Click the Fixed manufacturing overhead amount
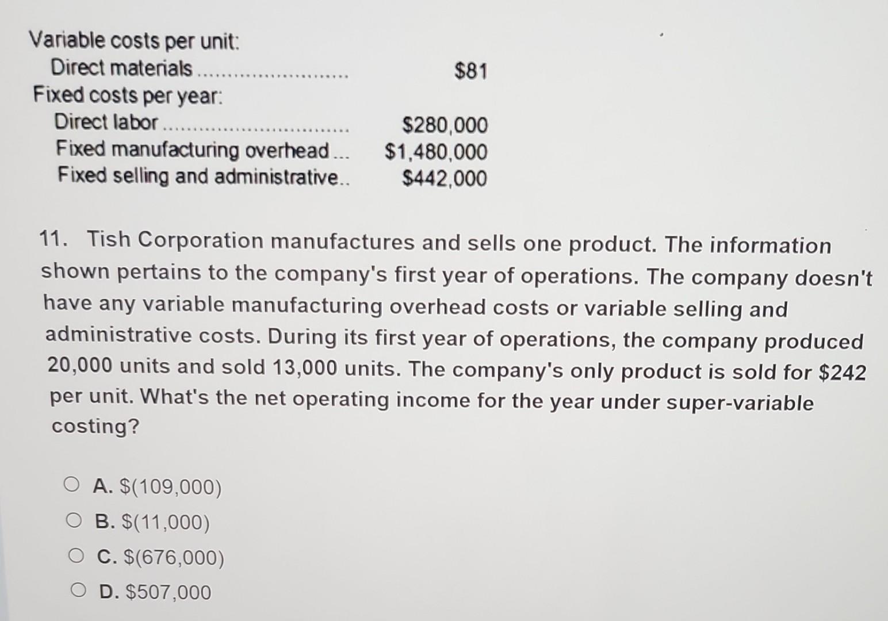The width and height of the screenshot is (888, 621). [437, 152]
